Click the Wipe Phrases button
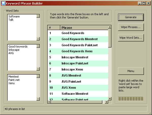Screen dimensions: 152x115 (x=131, y=27)
